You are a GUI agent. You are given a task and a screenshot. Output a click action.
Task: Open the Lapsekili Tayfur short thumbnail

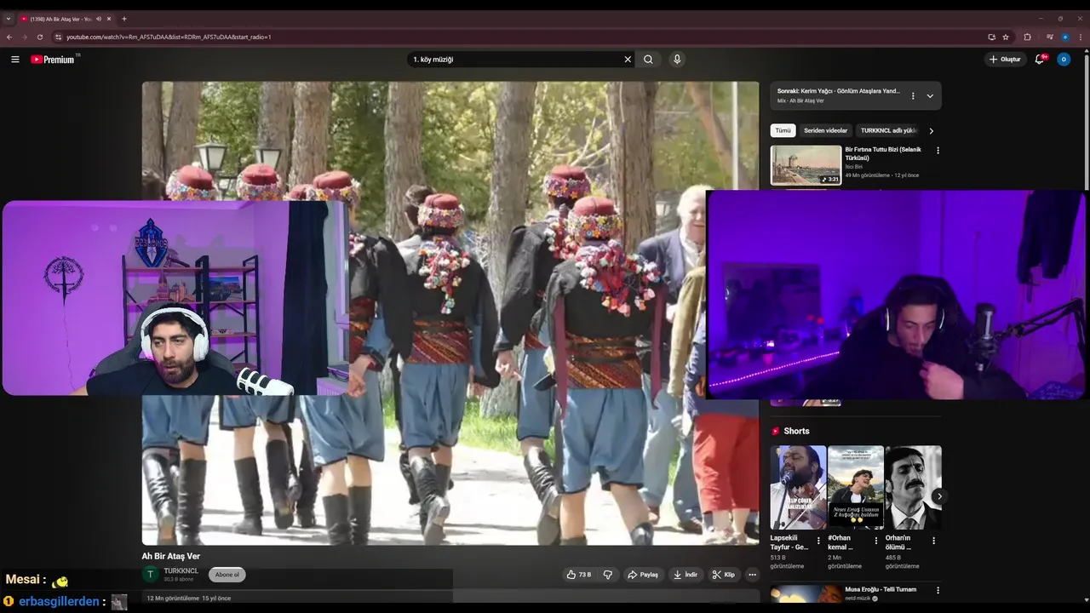pyautogui.click(x=798, y=487)
